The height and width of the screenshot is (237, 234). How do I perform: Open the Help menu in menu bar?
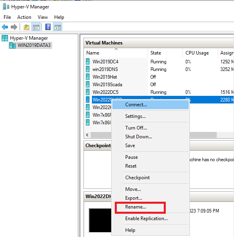[59, 17]
